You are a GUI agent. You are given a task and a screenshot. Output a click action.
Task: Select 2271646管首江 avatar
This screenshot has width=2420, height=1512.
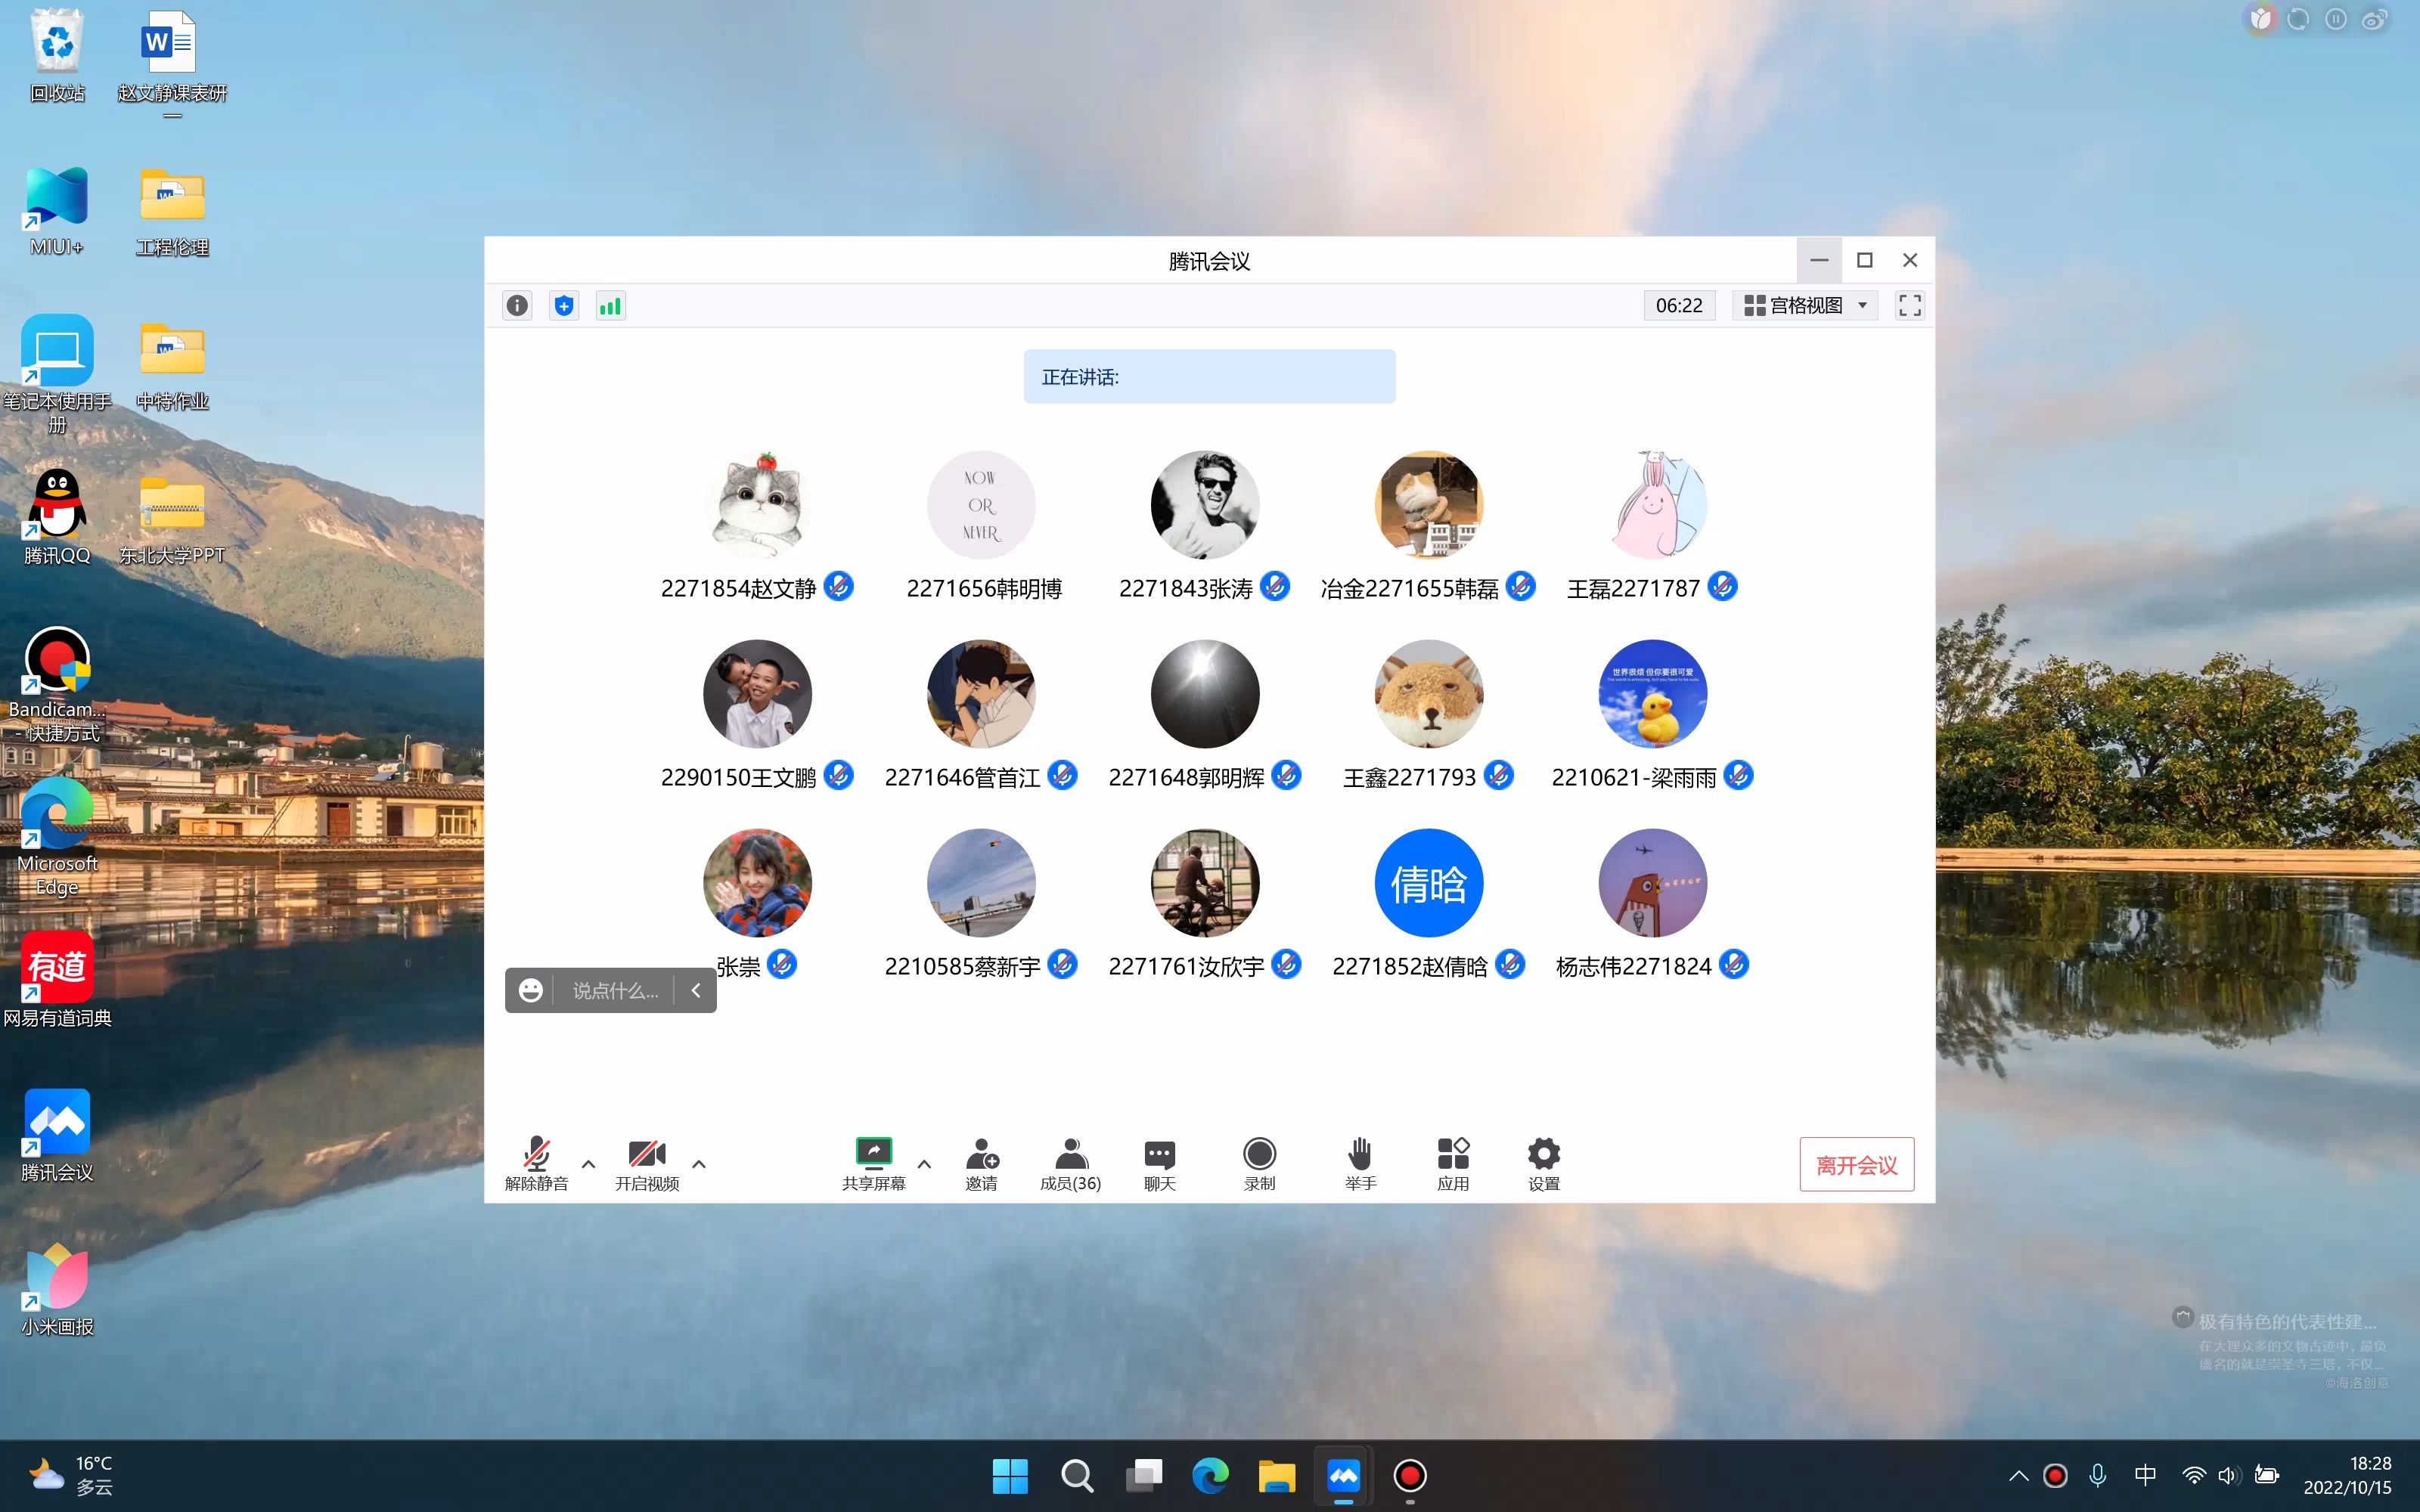981,694
